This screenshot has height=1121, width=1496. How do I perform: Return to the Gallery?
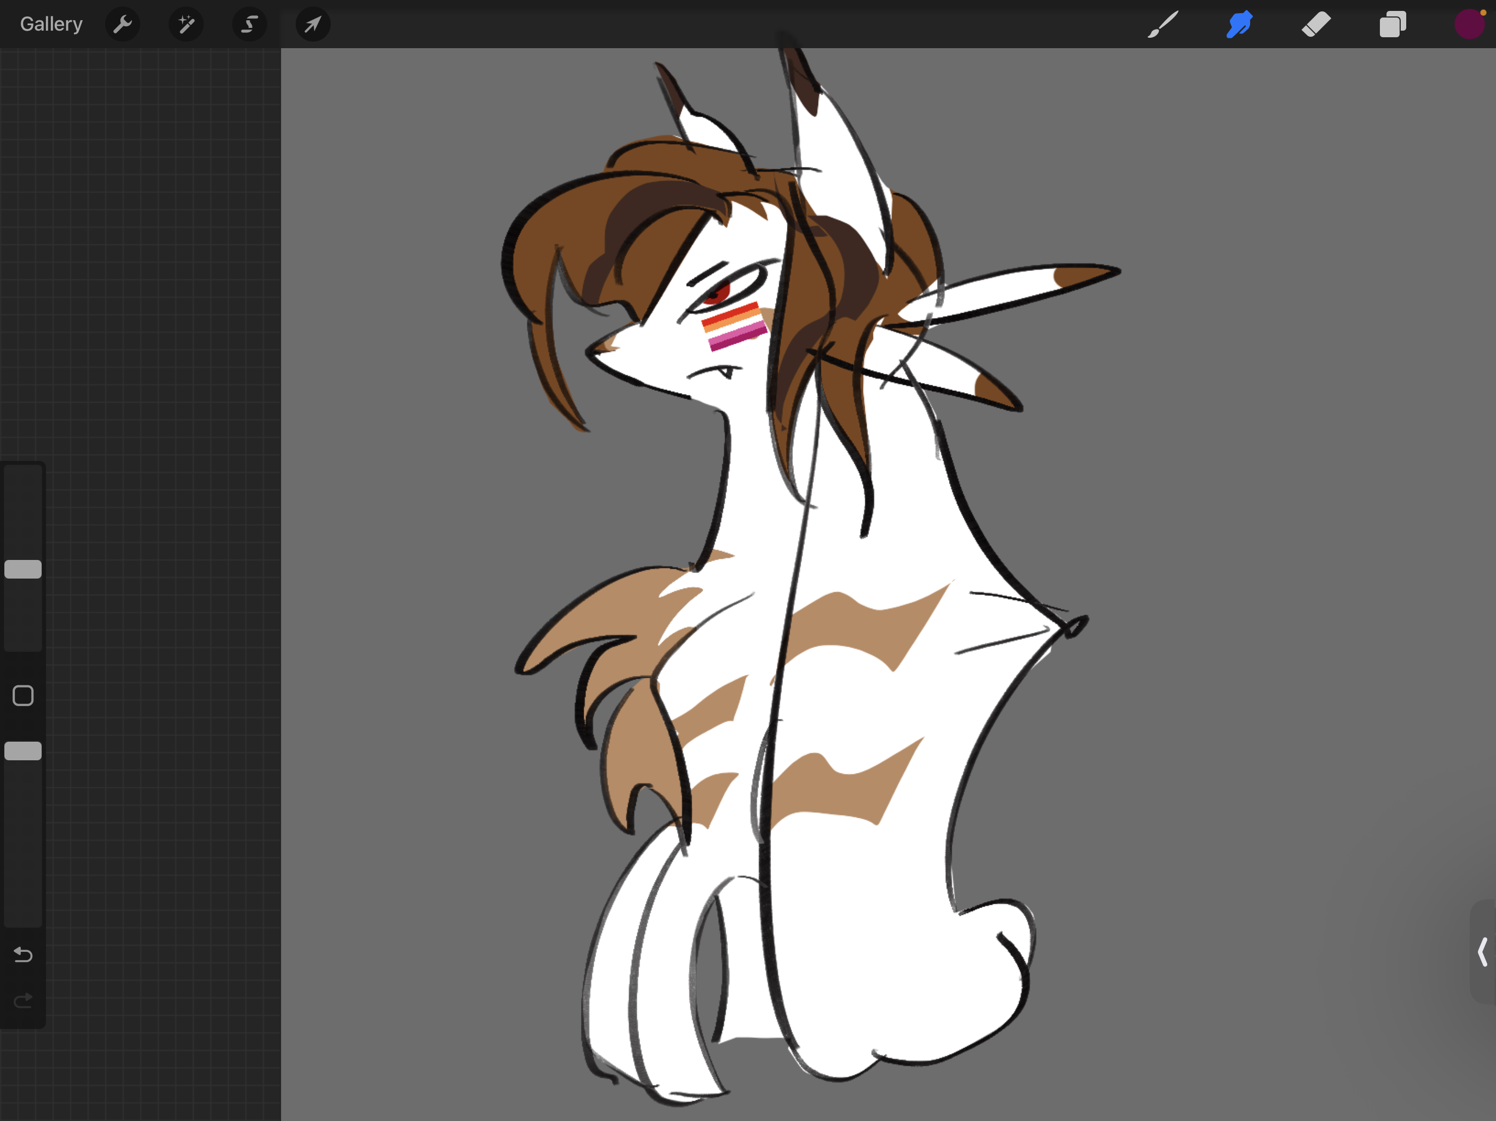click(51, 24)
